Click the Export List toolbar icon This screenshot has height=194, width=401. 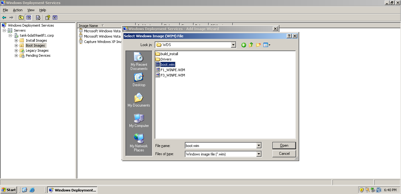pos(38,18)
